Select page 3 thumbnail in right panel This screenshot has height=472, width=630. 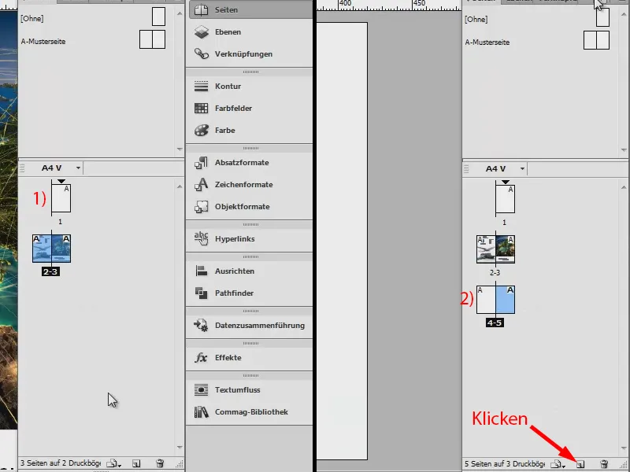click(506, 249)
